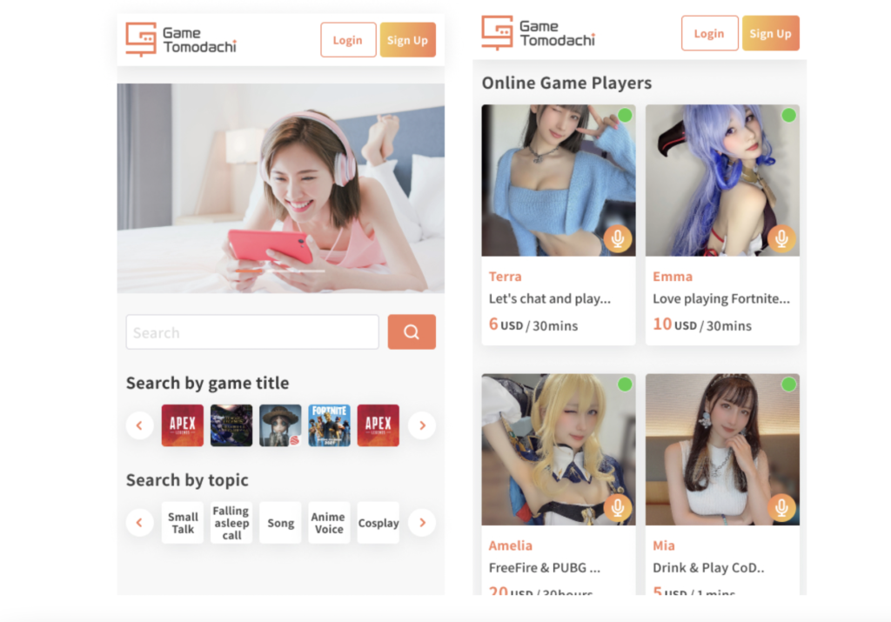
Task: Select the first Apex Legends game icon
Action: [183, 425]
